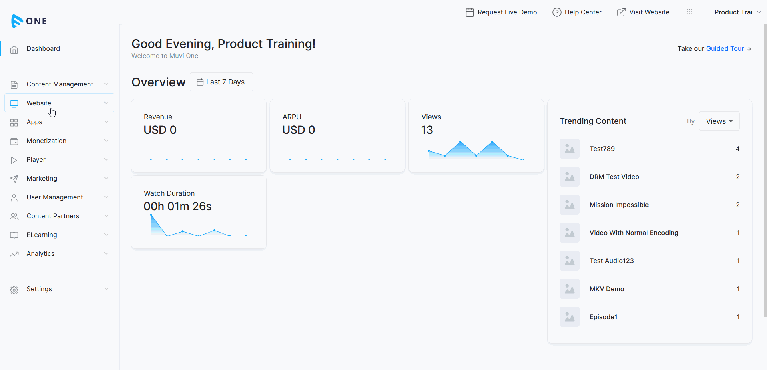The image size is (767, 370).
Task: Click the Muvi One logo
Action: tap(29, 21)
